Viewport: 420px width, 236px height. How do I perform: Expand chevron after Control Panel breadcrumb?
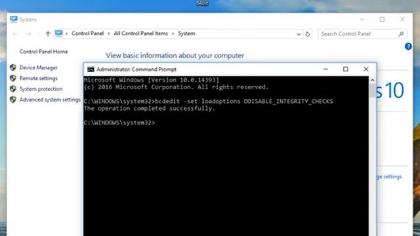[x=109, y=34]
